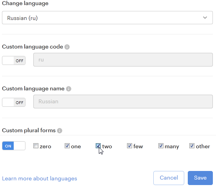The image size is (216, 187).
Task: Open the Russian (ru) language dropdown
Action: tap(107, 18)
